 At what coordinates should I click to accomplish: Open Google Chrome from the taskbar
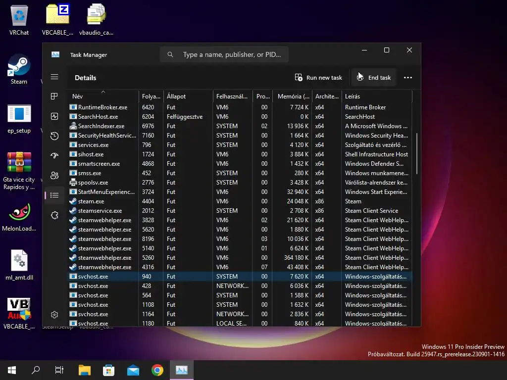click(157, 370)
